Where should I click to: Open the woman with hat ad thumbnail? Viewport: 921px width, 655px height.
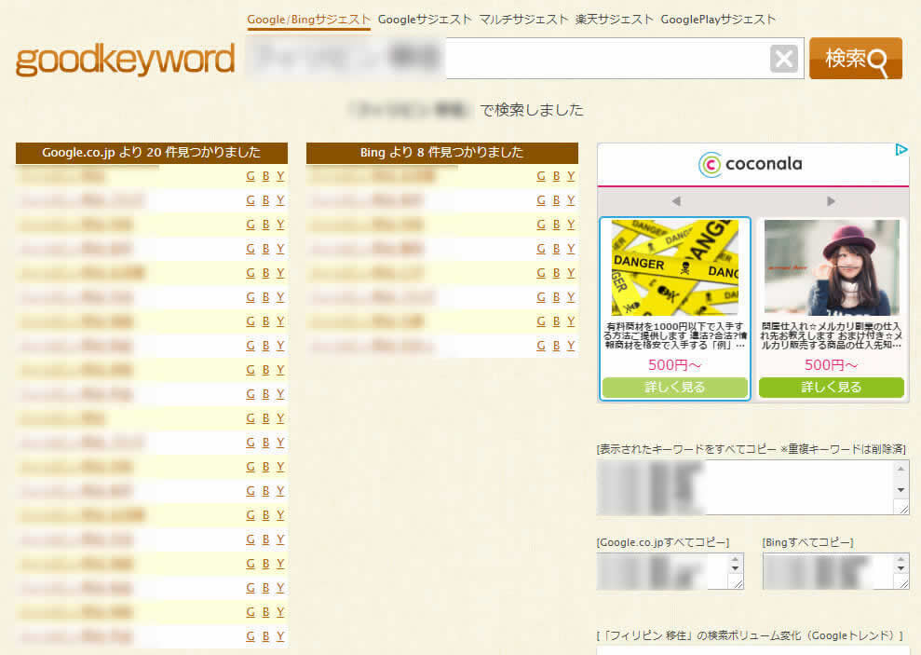(x=831, y=268)
